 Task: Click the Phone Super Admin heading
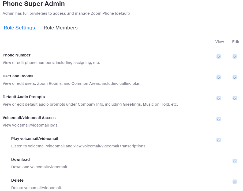click(33, 4)
